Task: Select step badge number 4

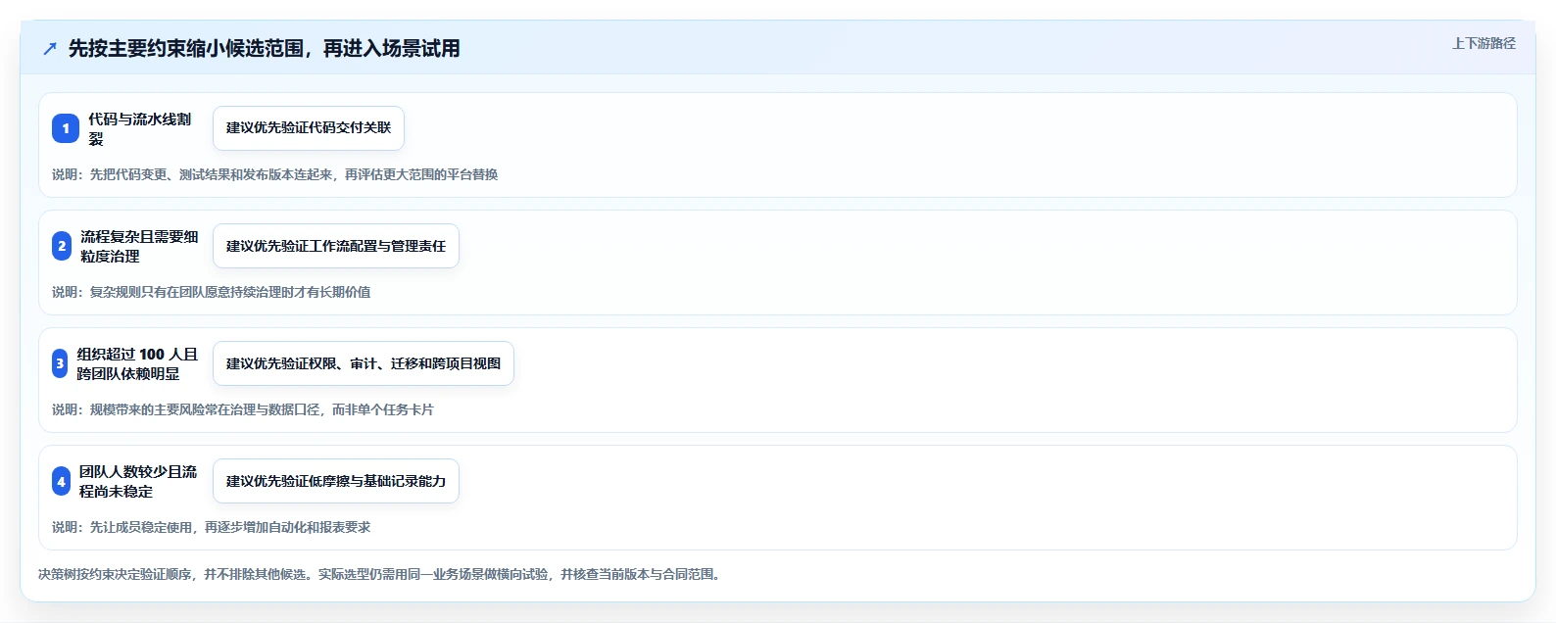Action: coord(61,481)
